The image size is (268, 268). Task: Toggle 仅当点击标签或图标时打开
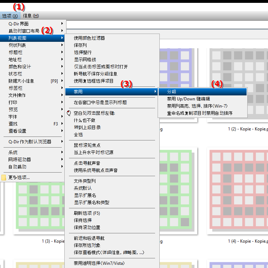coord(112,67)
